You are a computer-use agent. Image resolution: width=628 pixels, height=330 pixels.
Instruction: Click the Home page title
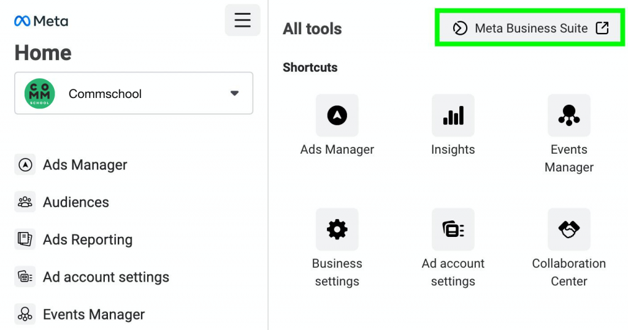43,53
